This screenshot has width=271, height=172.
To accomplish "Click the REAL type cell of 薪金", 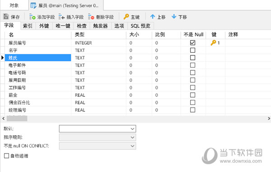I will (x=98, y=95).
